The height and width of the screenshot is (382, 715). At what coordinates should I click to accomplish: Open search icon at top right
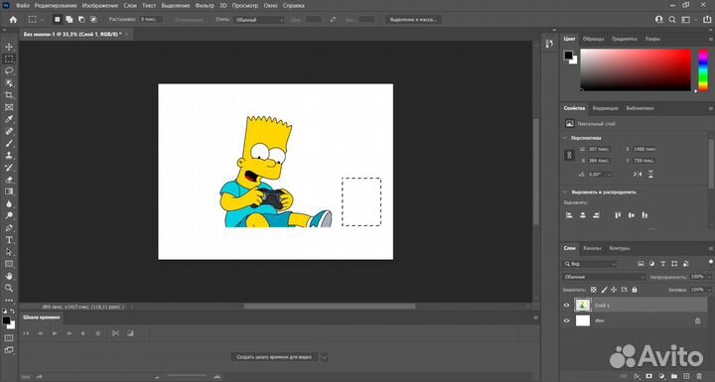(x=672, y=20)
